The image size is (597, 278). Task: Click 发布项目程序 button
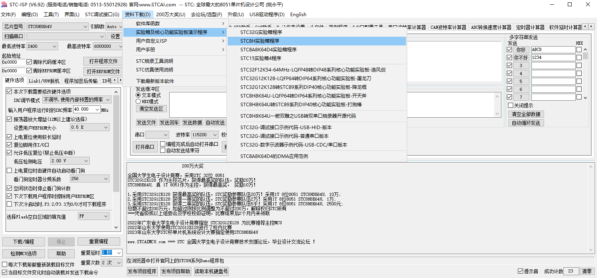[142, 271]
